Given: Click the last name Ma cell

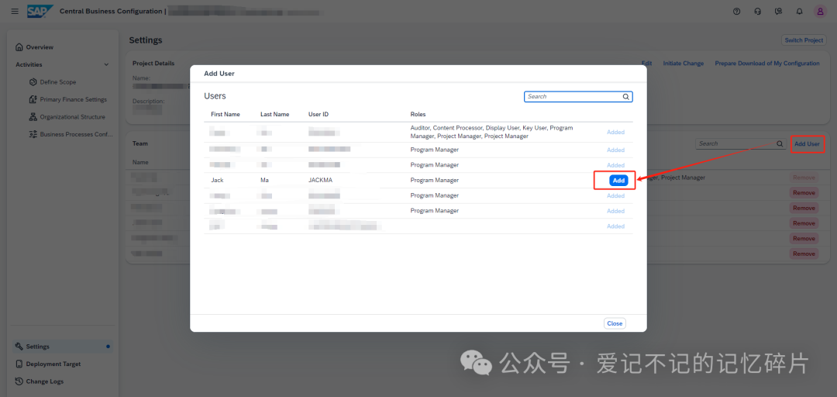Looking at the screenshot, I should (x=264, y=180).
